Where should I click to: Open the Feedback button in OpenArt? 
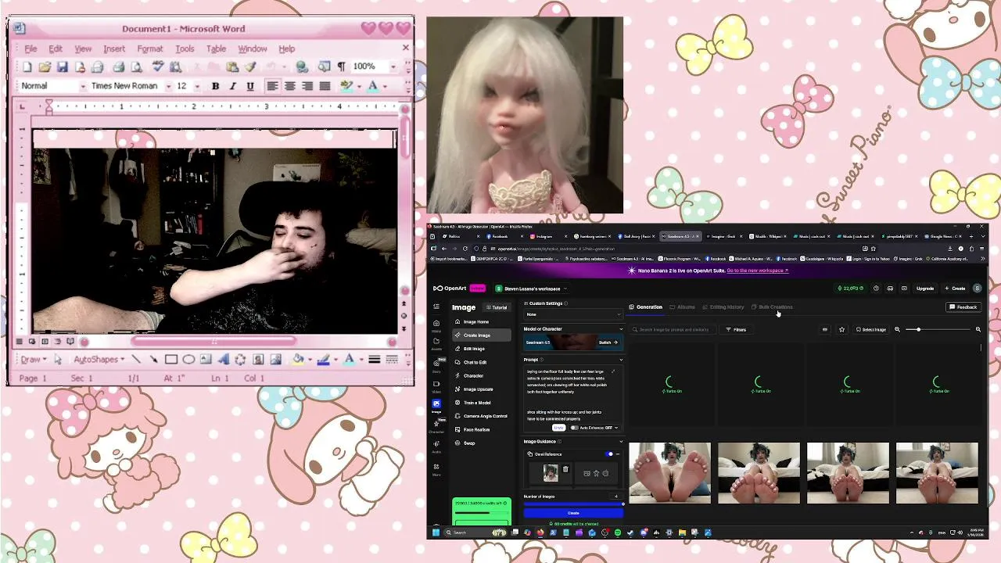pos(963,307)
